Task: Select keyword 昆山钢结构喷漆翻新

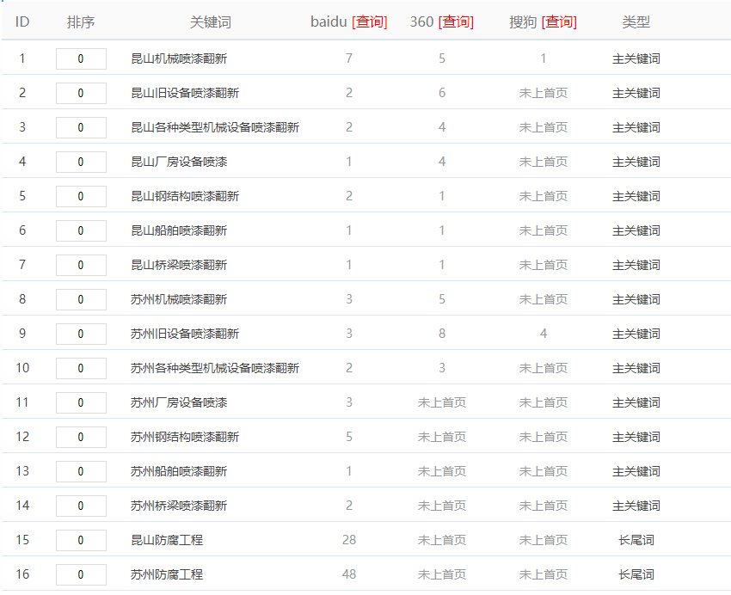Action: 185,196
